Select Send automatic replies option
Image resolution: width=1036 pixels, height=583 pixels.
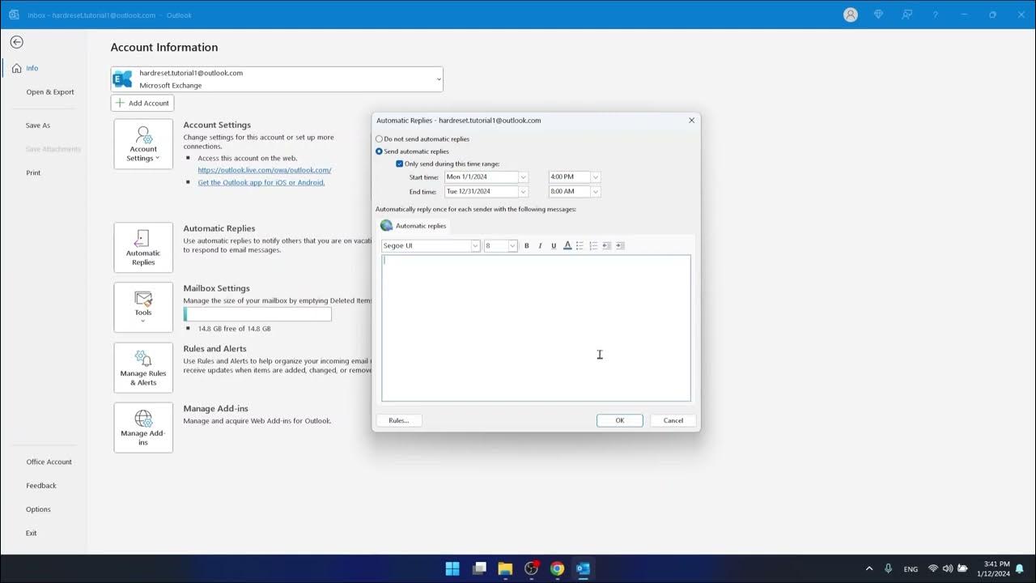coord(379,151)
